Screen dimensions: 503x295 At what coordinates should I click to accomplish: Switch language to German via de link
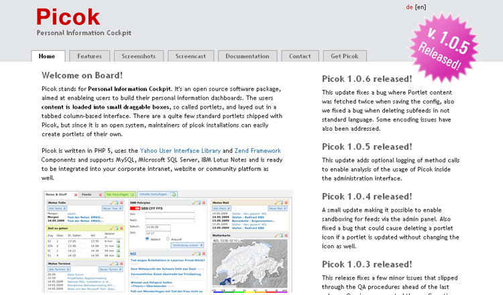(x=409, y=7)
